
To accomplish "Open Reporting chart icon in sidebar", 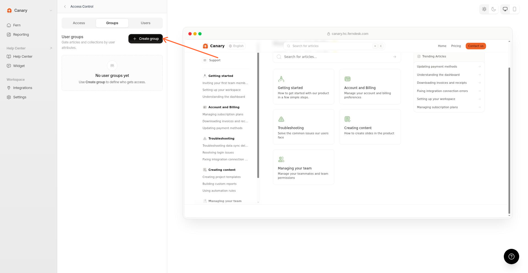I will 9,35.
